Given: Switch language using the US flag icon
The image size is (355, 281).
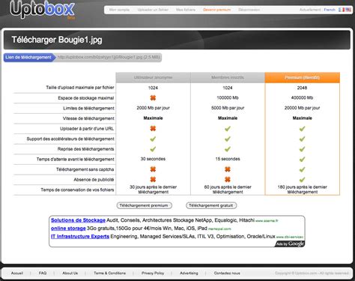Looking at the screenshot, I should [x=348, y=10].
